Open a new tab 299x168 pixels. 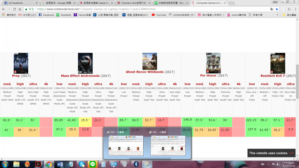[x=232, y=3]
